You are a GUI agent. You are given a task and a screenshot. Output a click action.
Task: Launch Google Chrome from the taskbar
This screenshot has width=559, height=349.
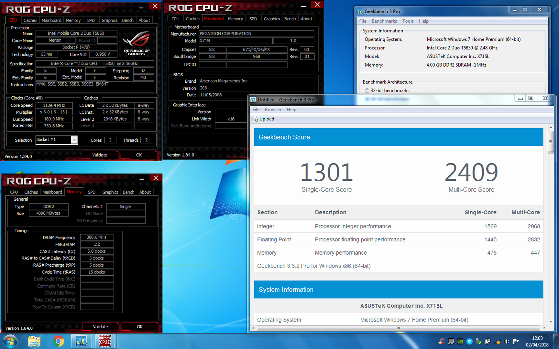click(59, 341)
